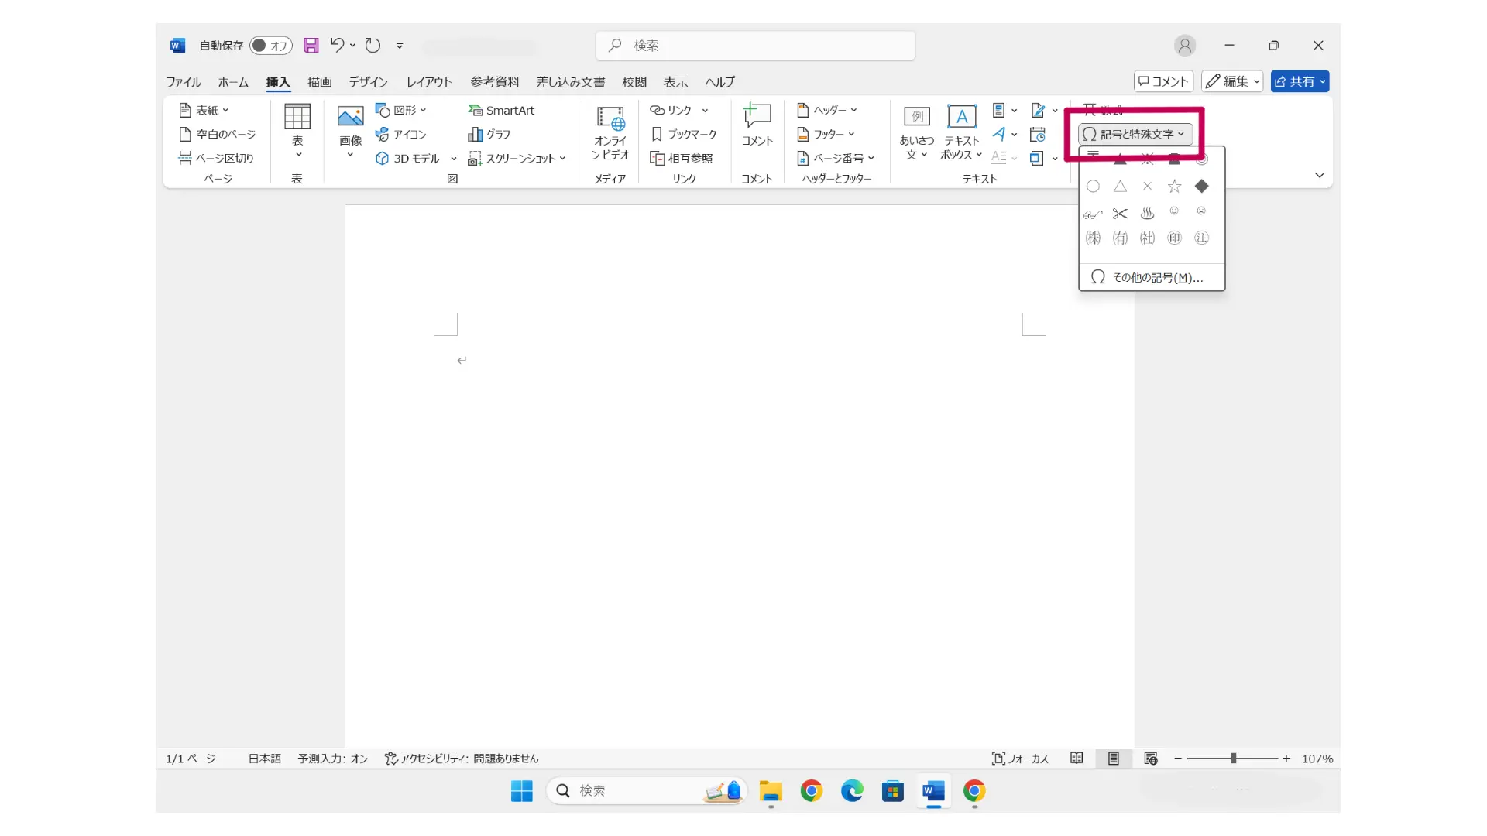Insert the scissors symbol
1487x836 pixels.
tap(1120, 213)
